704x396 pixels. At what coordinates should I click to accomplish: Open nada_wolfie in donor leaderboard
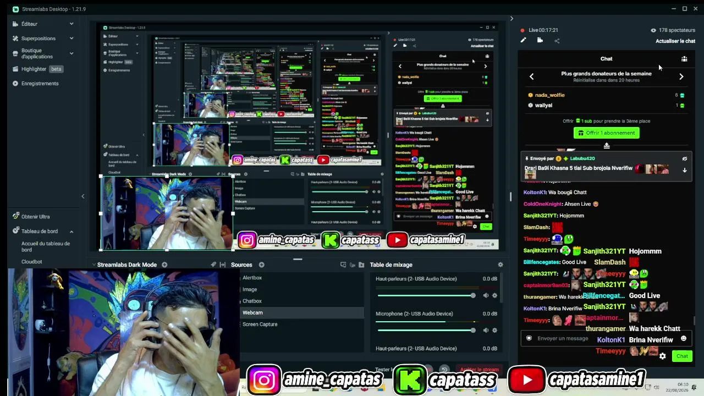[x=550, y=95]
